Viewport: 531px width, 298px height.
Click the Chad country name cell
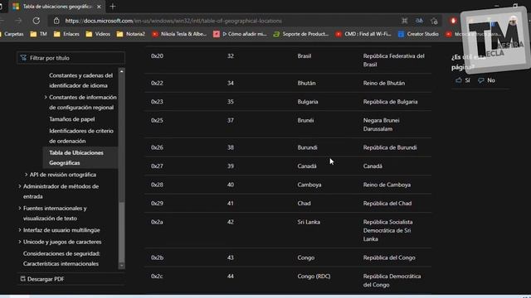coord(304,203)
